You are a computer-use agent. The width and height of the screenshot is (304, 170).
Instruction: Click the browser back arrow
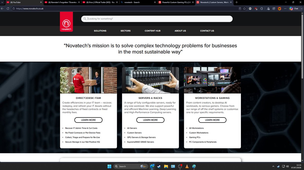[2, 8]
